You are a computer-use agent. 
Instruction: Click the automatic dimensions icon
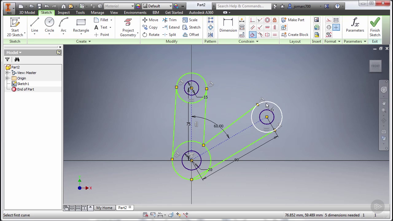point(242,20)
